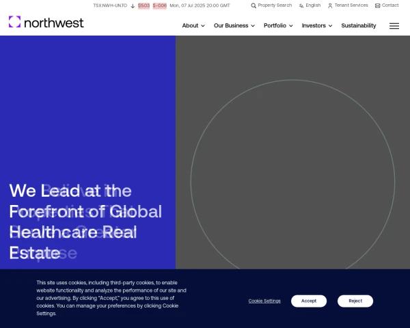
Task: Select the English language option
Action: 313,5
